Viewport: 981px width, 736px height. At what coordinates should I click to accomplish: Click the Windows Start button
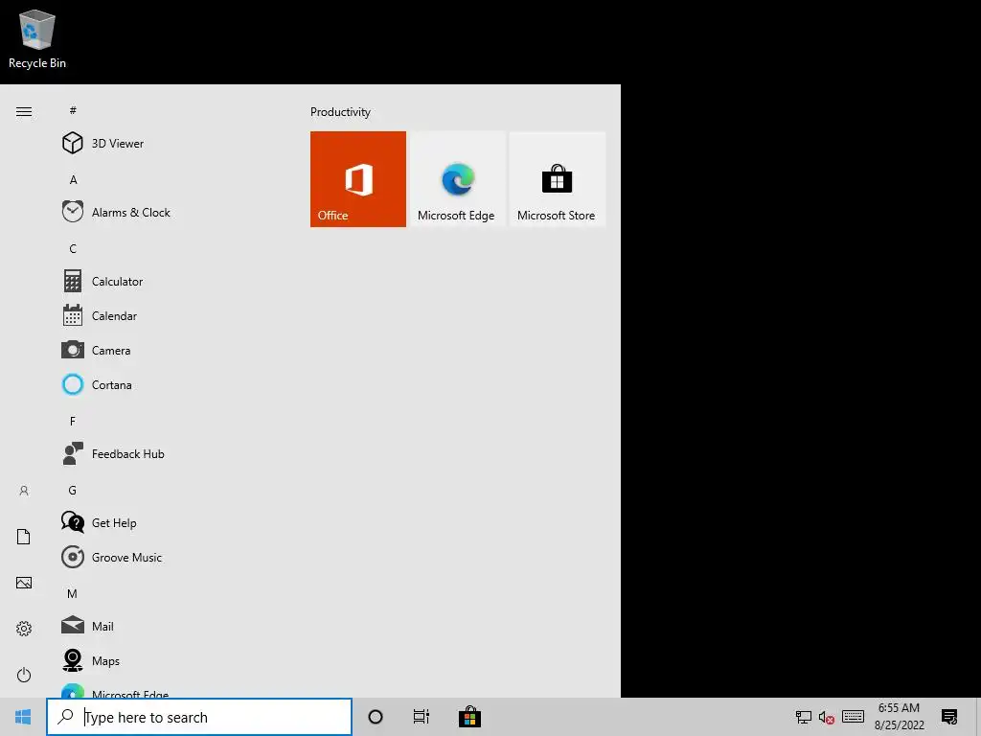point(23,717)
